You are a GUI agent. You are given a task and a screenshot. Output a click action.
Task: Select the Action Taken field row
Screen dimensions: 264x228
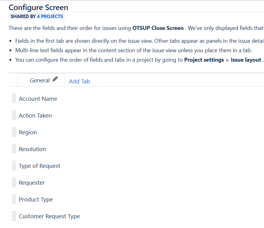tap(136, 115)
